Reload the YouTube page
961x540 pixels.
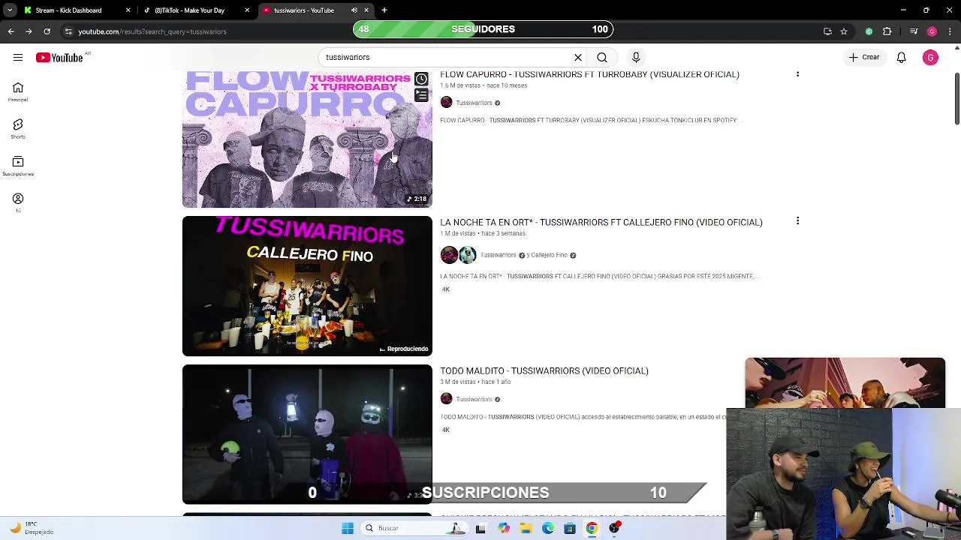(47, 31)
